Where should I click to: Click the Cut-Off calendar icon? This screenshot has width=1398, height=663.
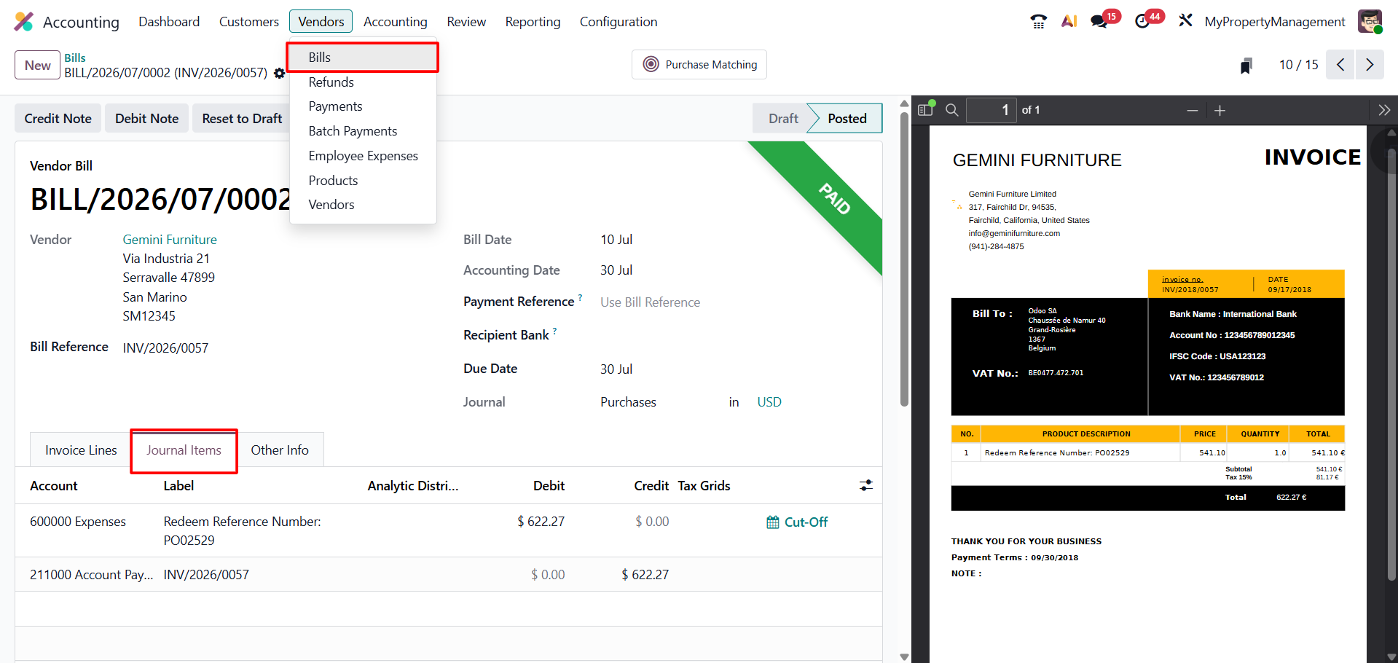[x=773, y=522]
